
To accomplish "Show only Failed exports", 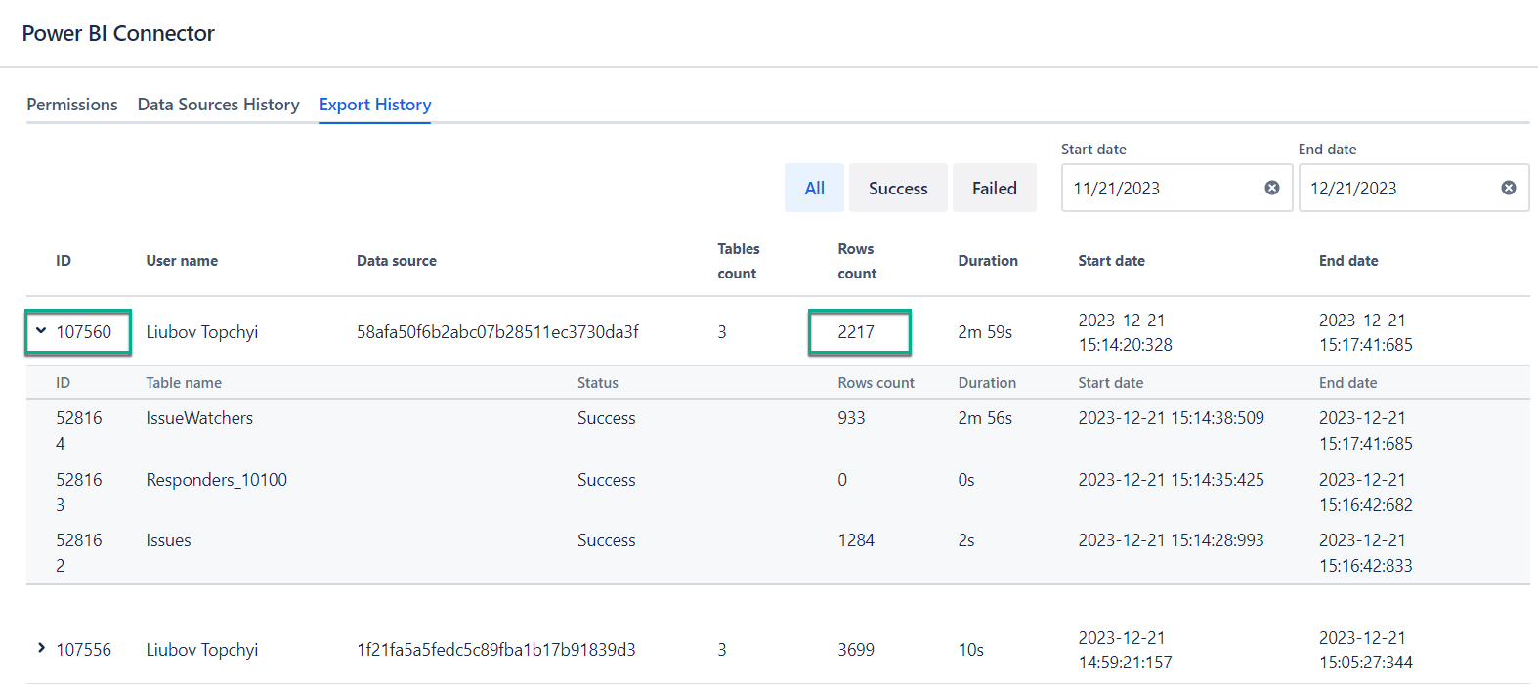I will (994, 188).
